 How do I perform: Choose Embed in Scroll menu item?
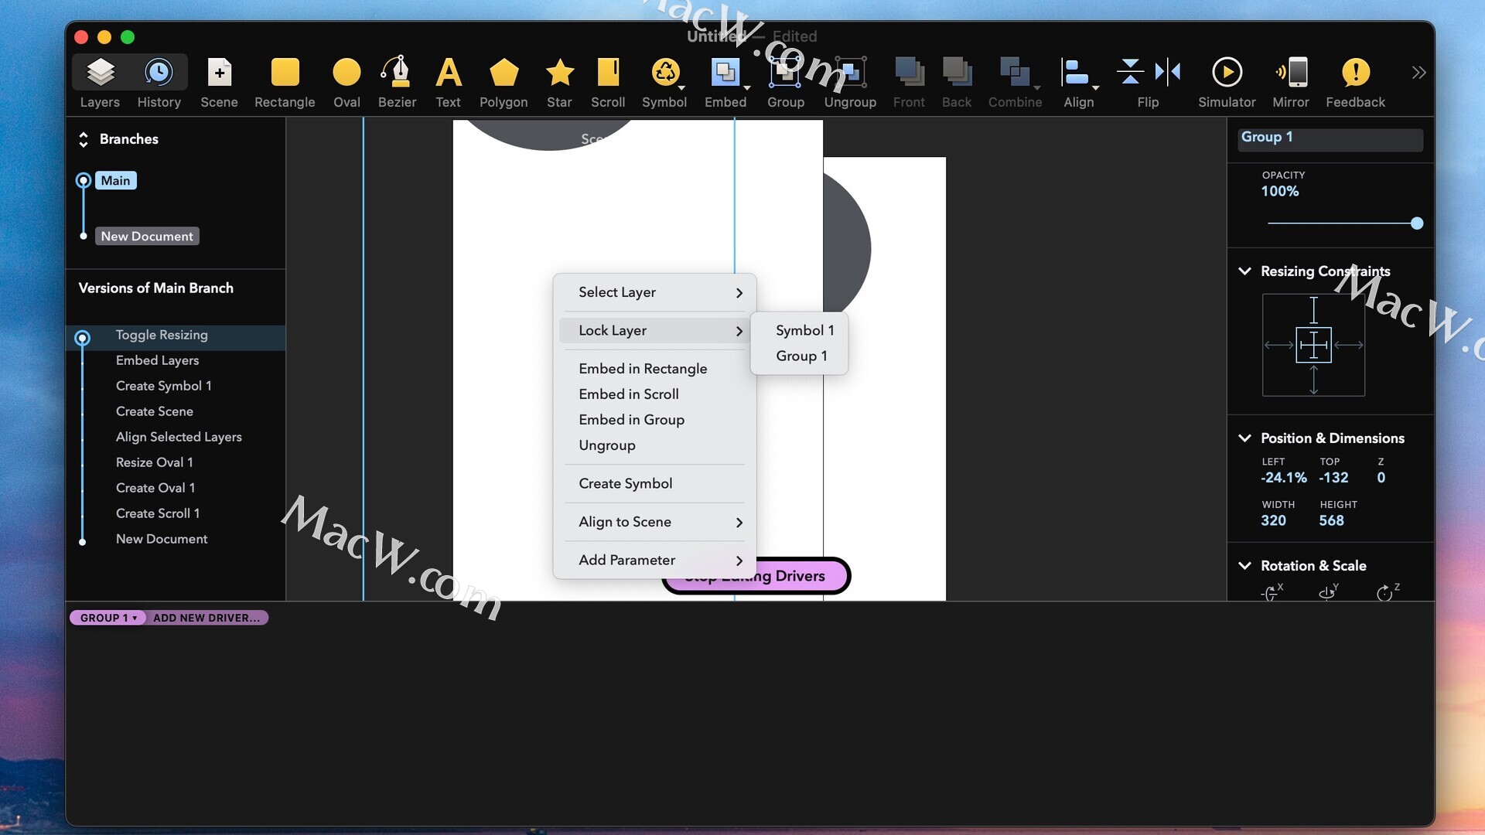629,394
